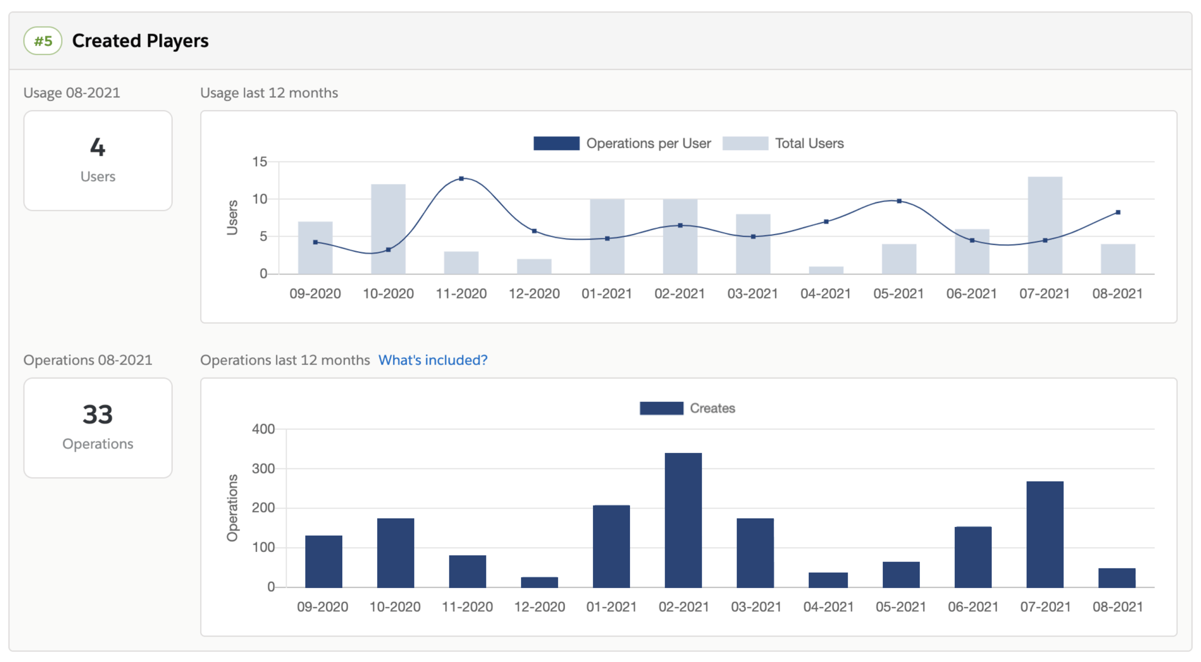Click the 04-2021 Total Users bar

coord(826,270)
